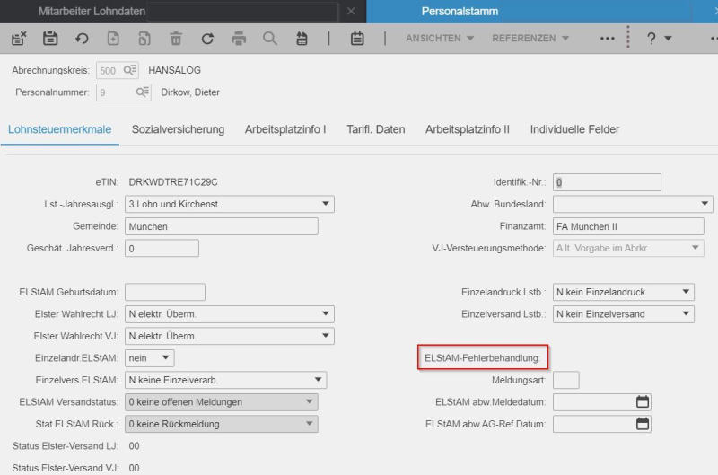Click the HANSALOG company label
Screen dimensions: 718x475
coord(174,70)
